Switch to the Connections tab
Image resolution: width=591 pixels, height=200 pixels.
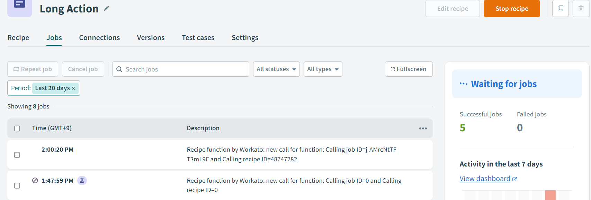pyautogui.click(x=99, y=38)
